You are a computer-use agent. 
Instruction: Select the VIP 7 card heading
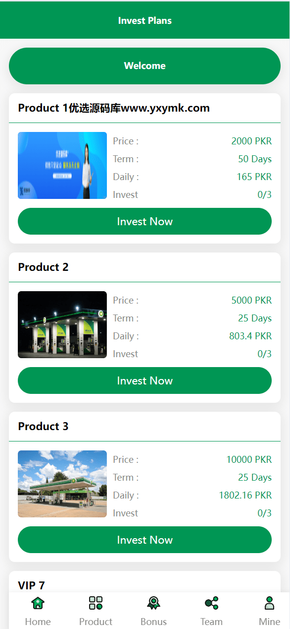tap(32, 585)
